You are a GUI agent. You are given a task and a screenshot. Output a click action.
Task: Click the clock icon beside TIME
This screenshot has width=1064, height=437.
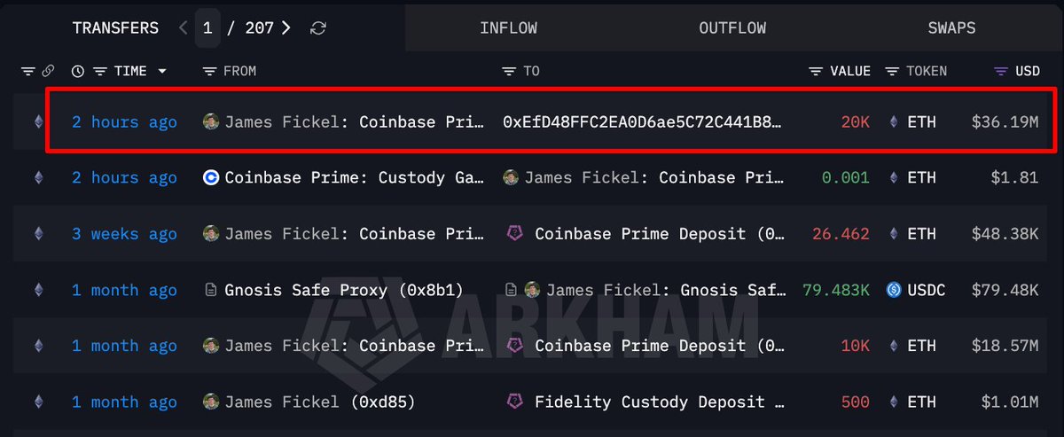[78, 71]
